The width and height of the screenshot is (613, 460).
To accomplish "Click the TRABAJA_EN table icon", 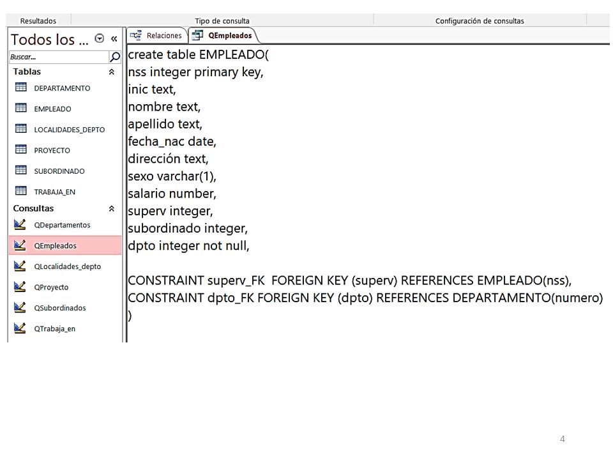I will pyautogui.click(x=20, y=191).
